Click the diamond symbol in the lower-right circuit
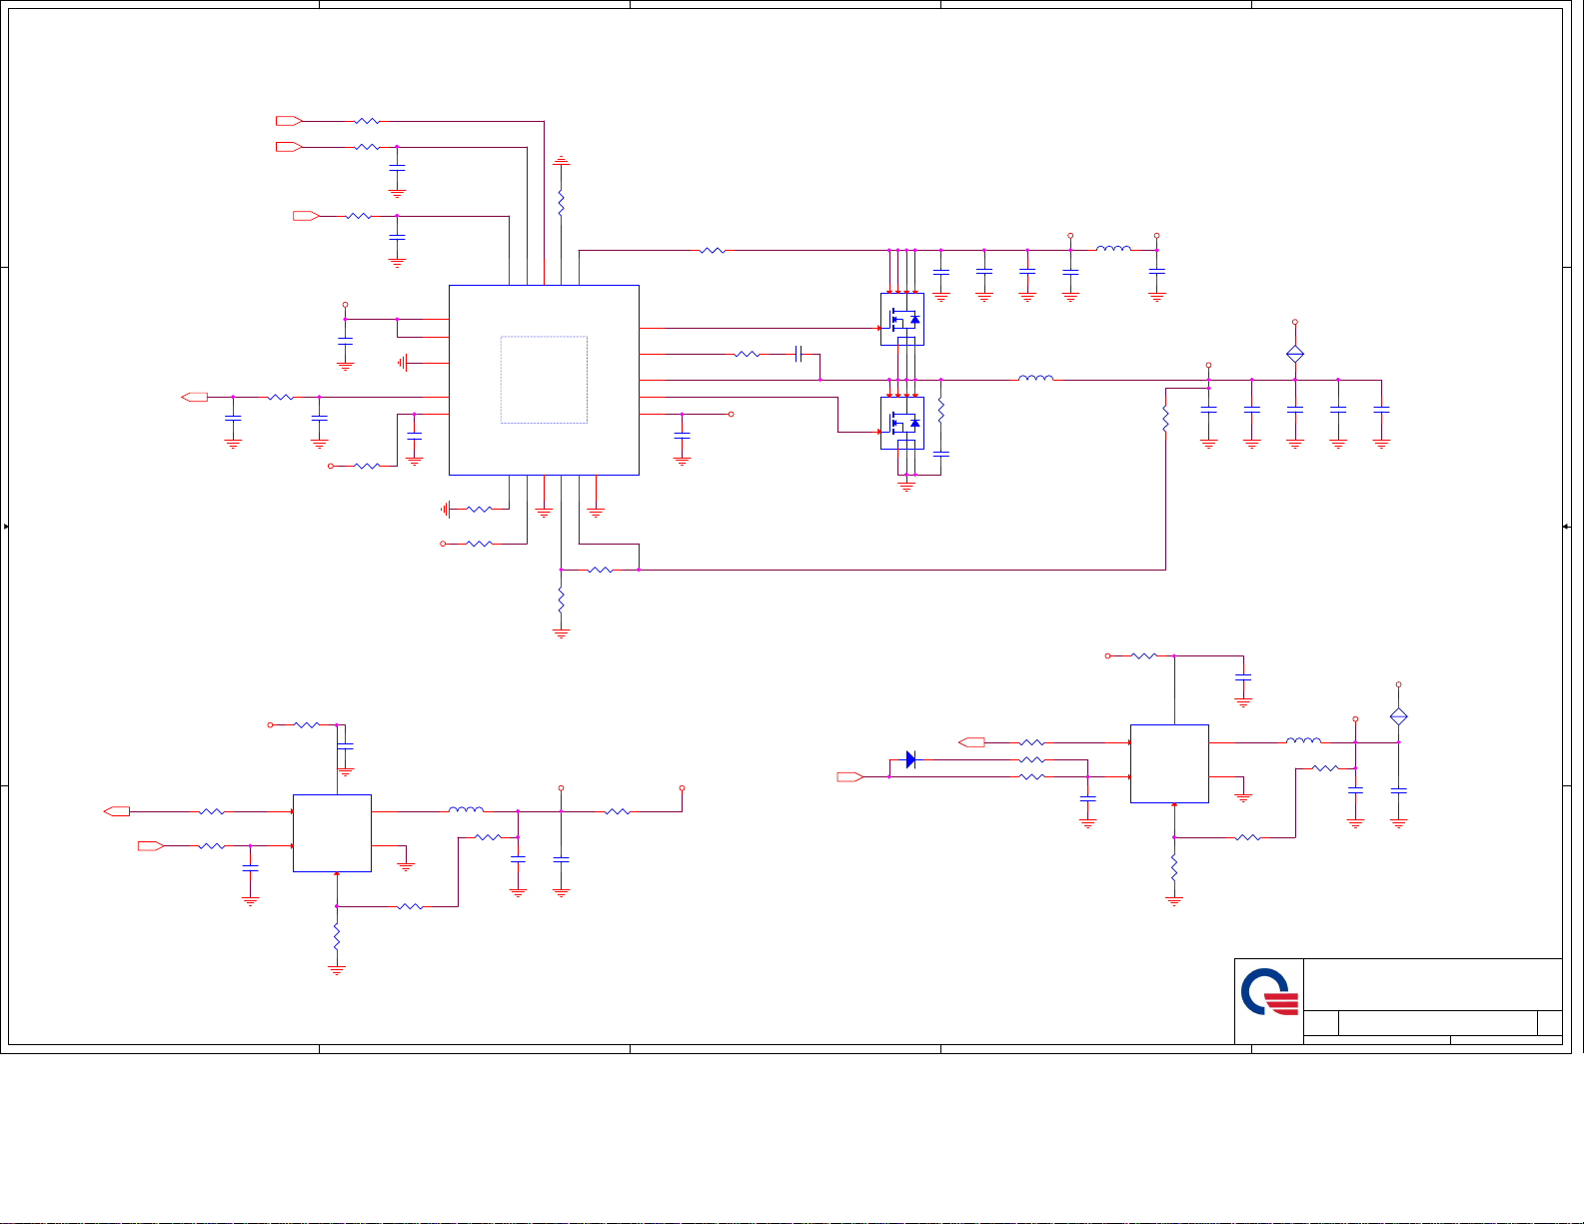The image size is (1584, 1224). (x=1399, y=716)
